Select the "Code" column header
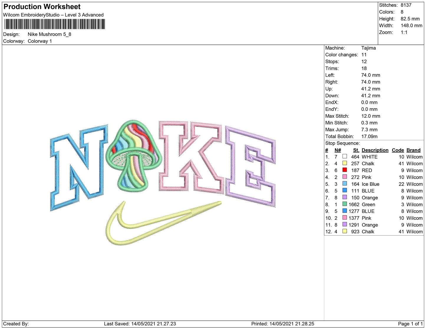Viewport: 426px width, 328px height. (398, 150)
